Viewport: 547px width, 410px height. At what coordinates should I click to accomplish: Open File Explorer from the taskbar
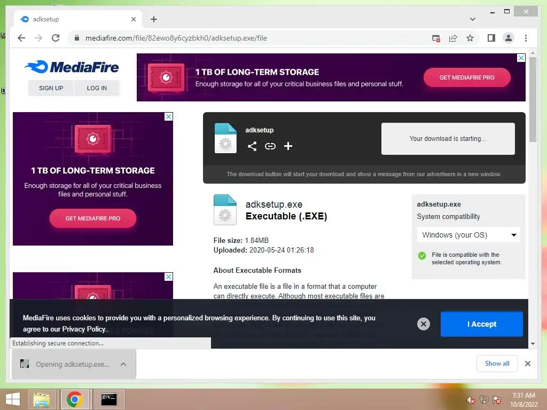(42, 399)
